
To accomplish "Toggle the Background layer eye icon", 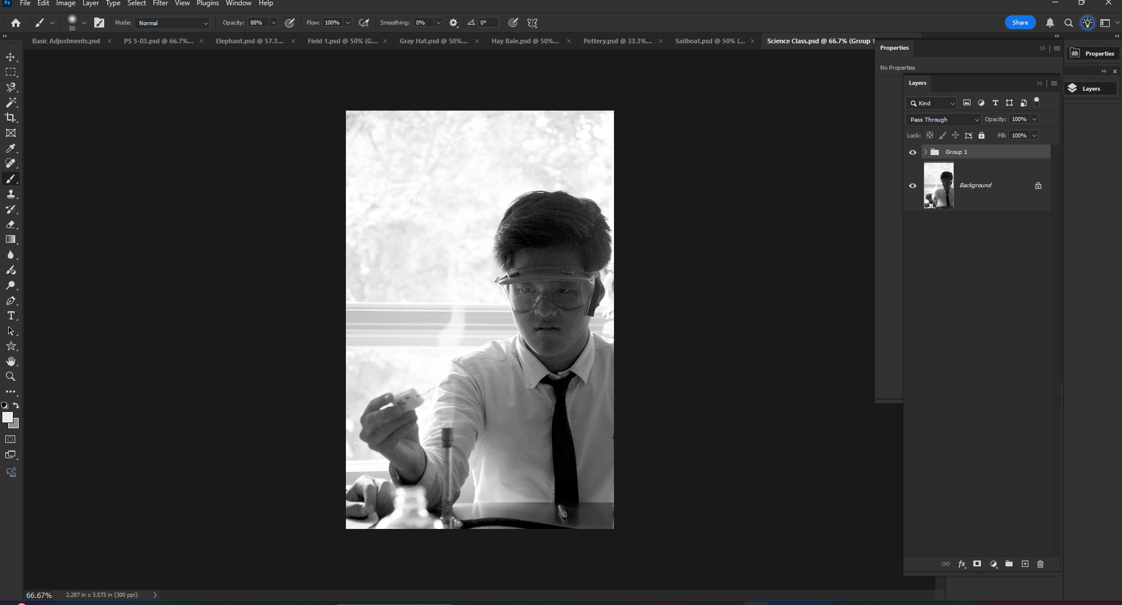I will click(912, 186).
